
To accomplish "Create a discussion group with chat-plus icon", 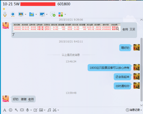I will tap(53, 14).
